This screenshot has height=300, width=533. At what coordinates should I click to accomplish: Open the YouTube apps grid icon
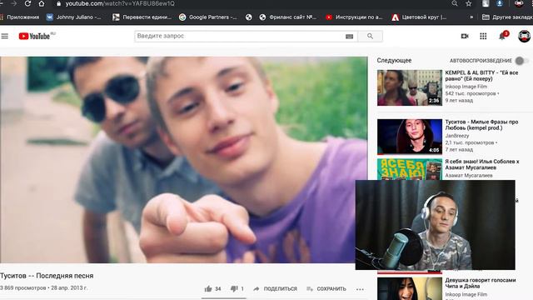pyautogui.click(x=483, y=36)
